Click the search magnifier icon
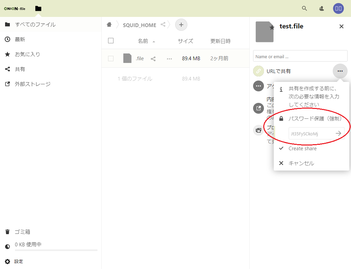Image resolution: width=351 pixels, height=269 pixels. click(304, 8)
